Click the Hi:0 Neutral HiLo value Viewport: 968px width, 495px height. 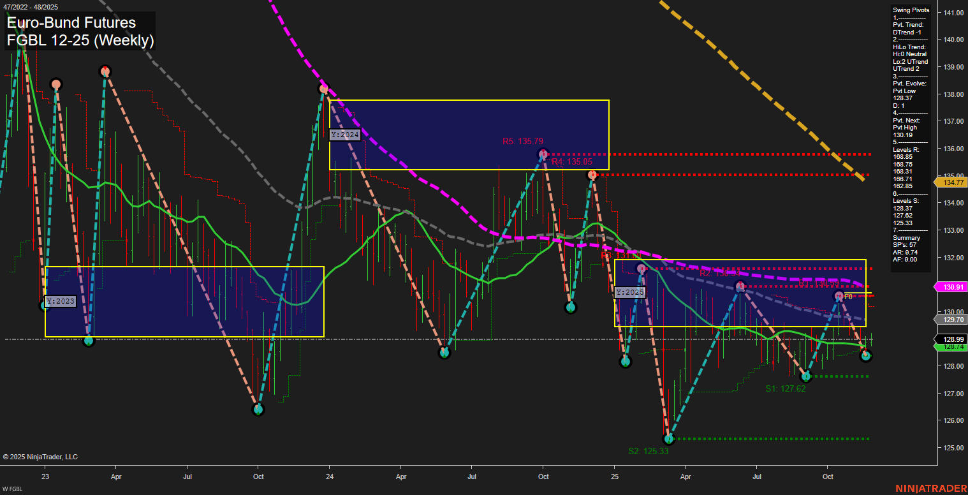tap(910, 54)
